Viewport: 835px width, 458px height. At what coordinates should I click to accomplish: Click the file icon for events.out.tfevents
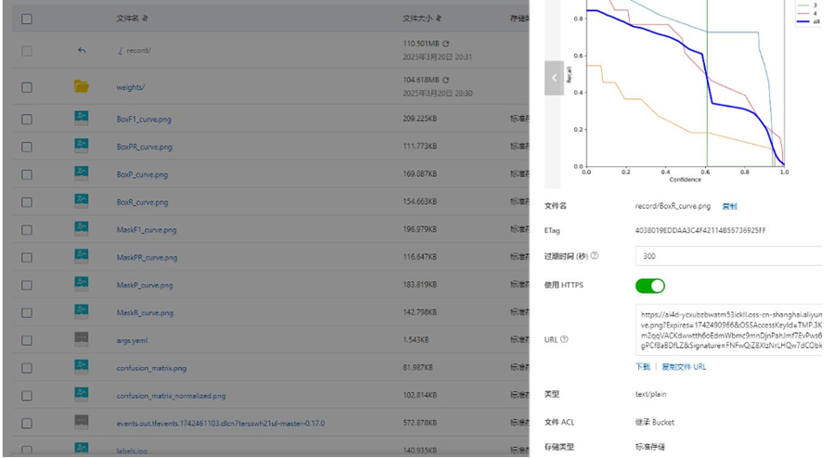click(82, 423)
